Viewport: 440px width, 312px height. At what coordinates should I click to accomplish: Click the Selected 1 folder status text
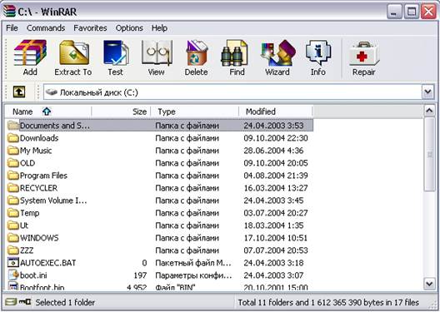[x=65, y=303]
